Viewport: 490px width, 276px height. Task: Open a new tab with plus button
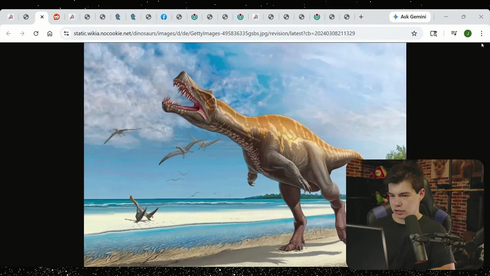(361, 17)
